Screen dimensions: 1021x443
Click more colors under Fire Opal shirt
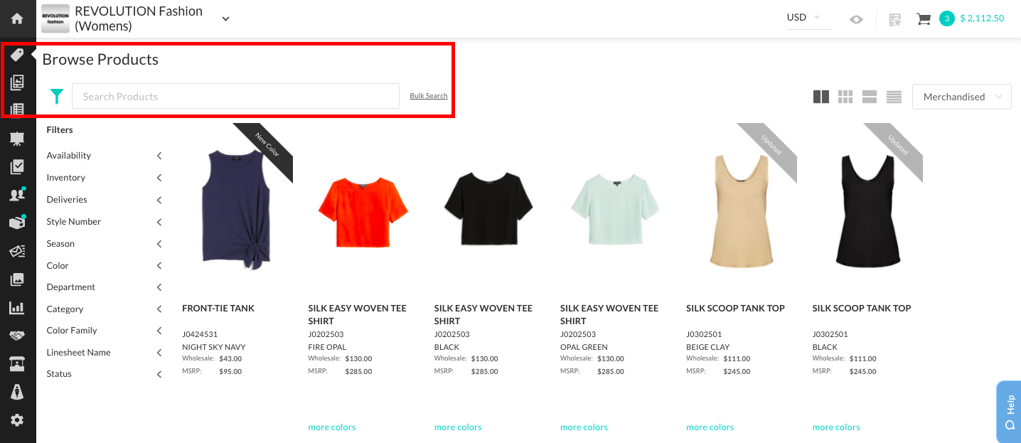pyautogui.click(x=332, y=427)
